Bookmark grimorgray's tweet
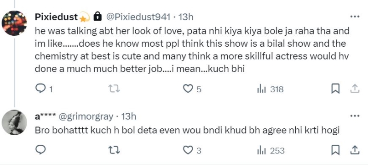 [x=335, y=150]
